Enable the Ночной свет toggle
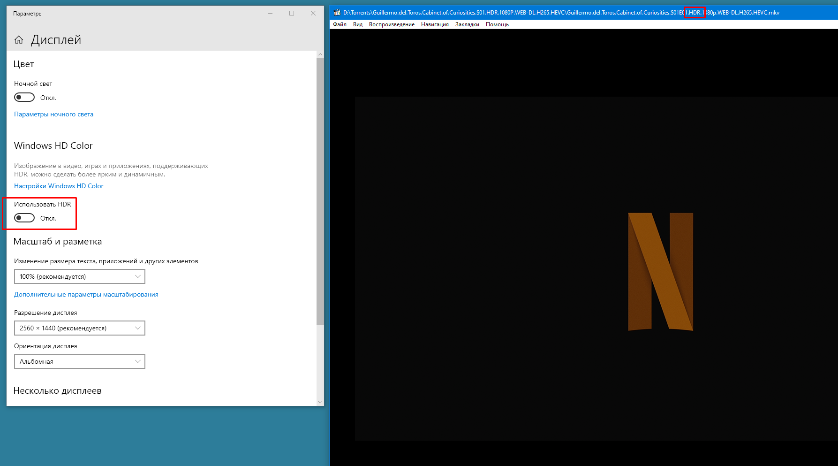838x466 pixels. (x=24, y=97)
